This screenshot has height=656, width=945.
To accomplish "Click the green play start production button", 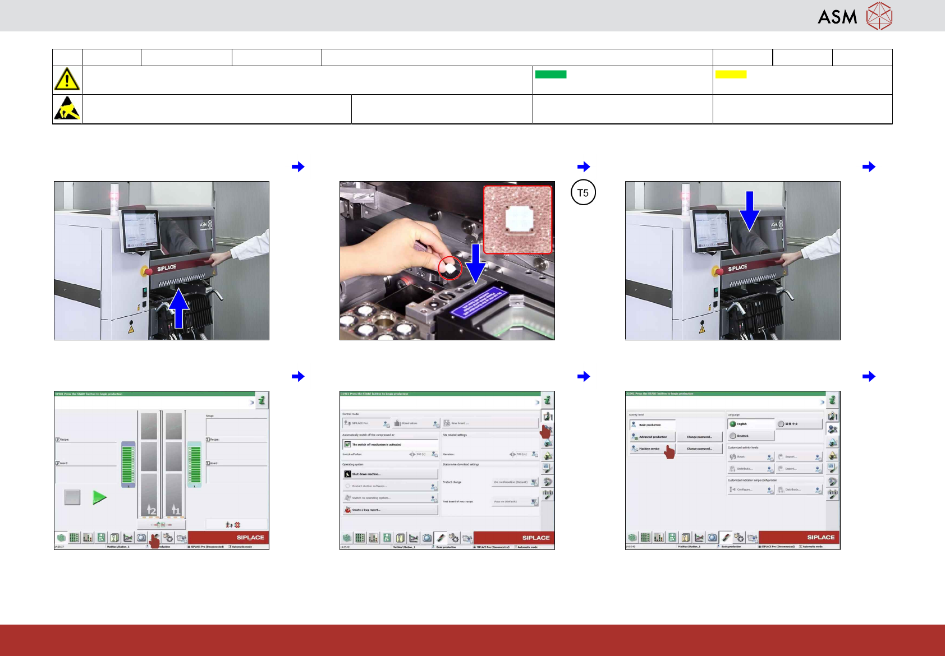I will point(99,497).
